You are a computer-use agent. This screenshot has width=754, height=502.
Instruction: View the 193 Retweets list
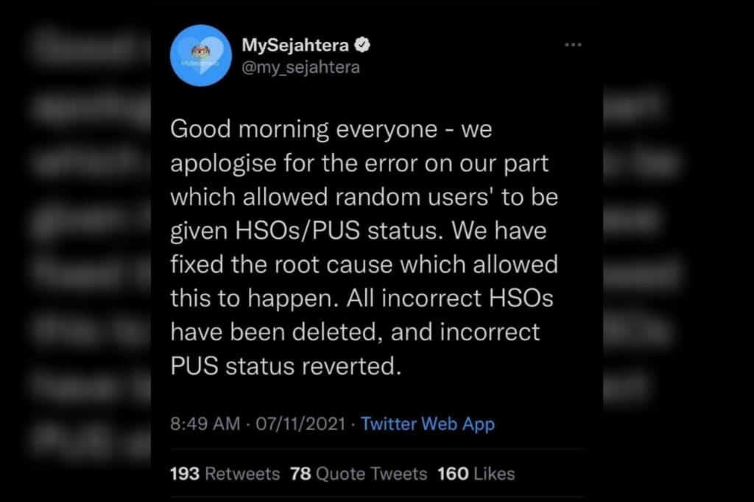pyautogui.click(x=225, y=473)
